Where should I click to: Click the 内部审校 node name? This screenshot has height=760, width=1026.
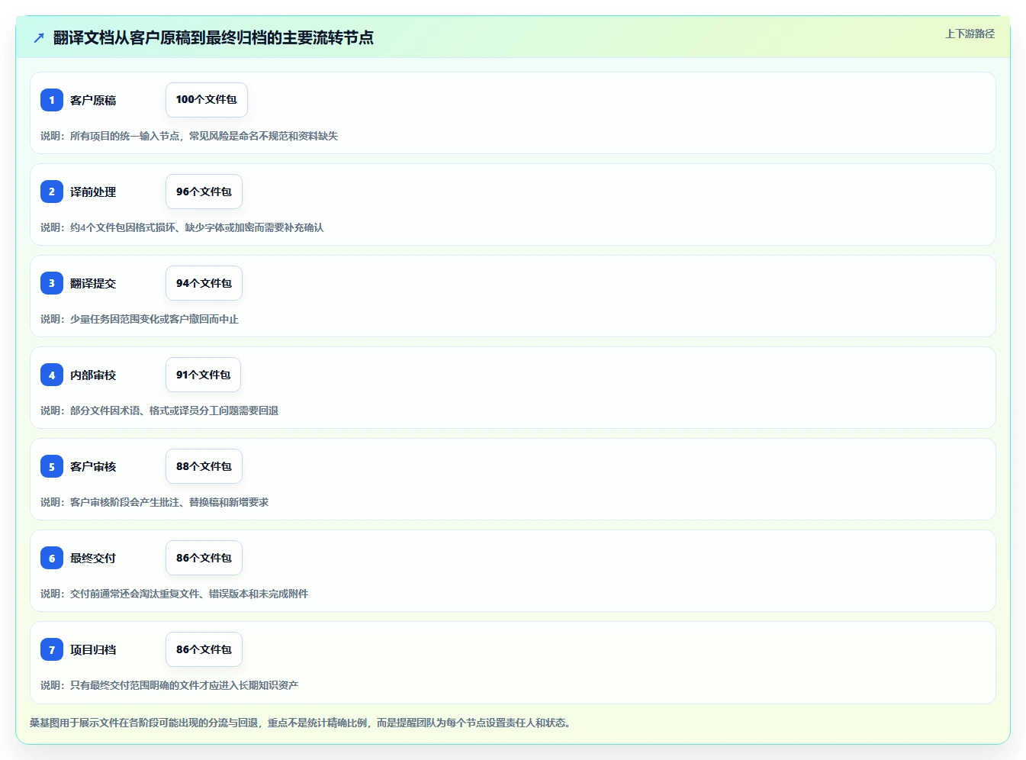(93, 375)
